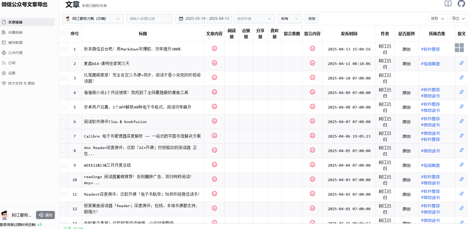
Task: Open #每周复盘 collection link in row 9
Action: [x=430, y=165]
